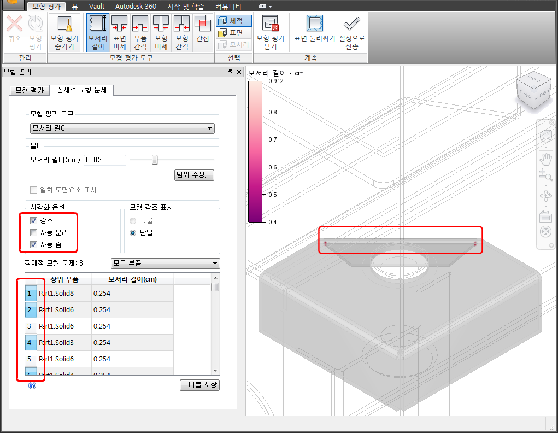Open the 모든 부품 dropdown
This screenshot has width=558, height=433.
(x=166, y=264)
